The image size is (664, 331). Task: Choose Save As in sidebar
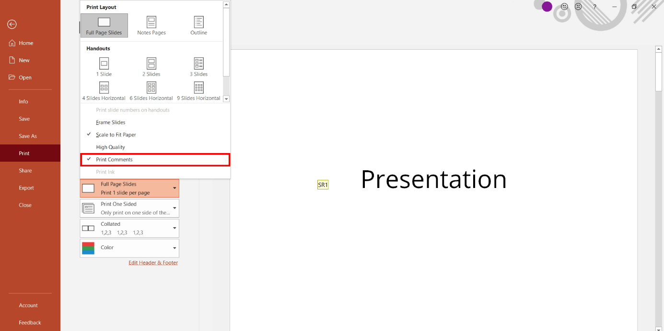30,136
